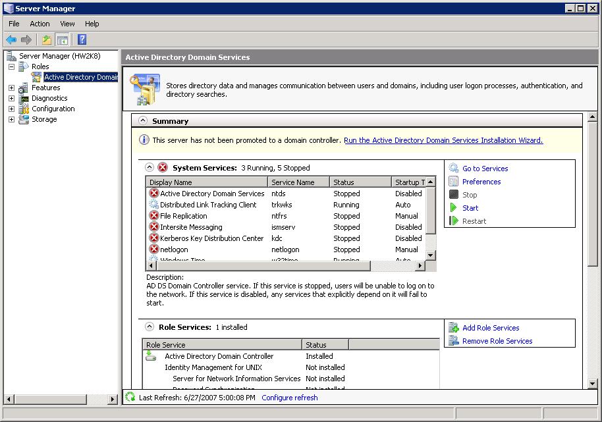Sort by the Display Name column header

tap(207, 182)
